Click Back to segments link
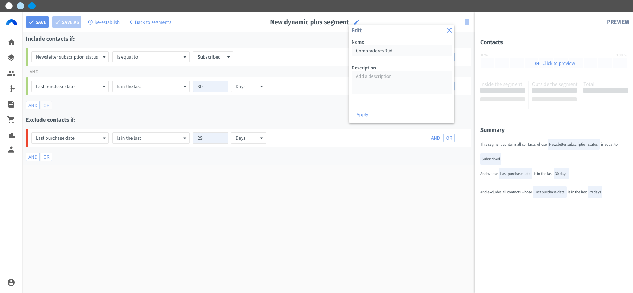 tap(150, 22)
